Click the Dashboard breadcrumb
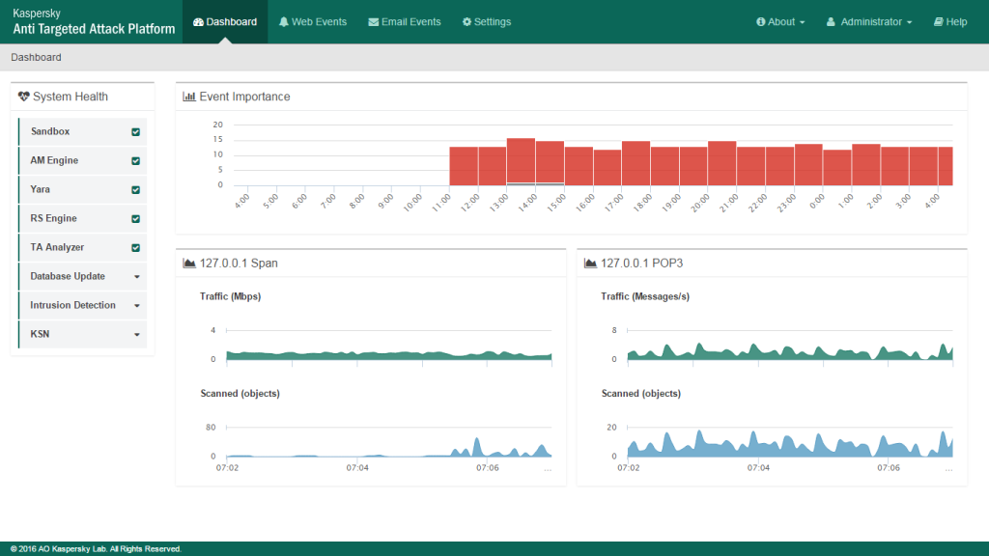The width and height of the screenshot is (989, 556). [x=36, y=57]
